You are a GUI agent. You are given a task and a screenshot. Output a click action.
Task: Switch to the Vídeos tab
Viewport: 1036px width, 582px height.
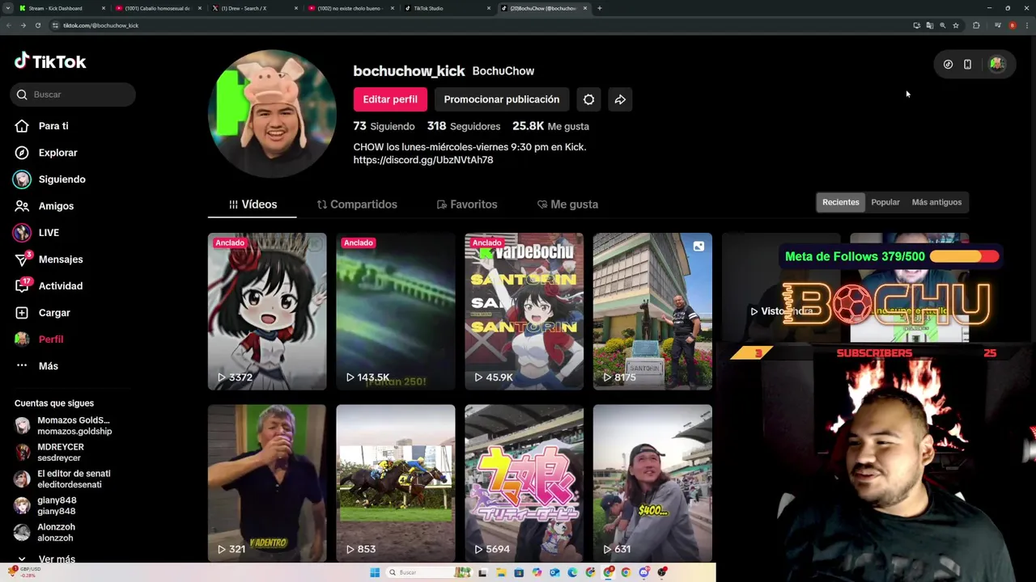[253, 205]
